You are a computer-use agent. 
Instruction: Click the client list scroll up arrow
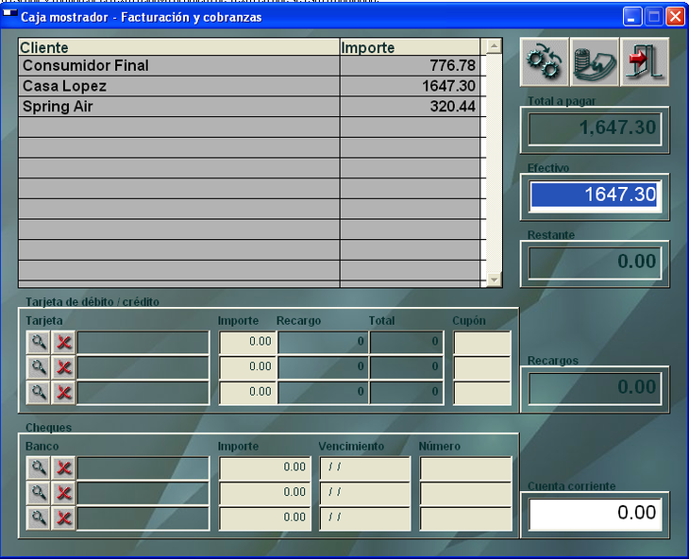tap(494, 45)
